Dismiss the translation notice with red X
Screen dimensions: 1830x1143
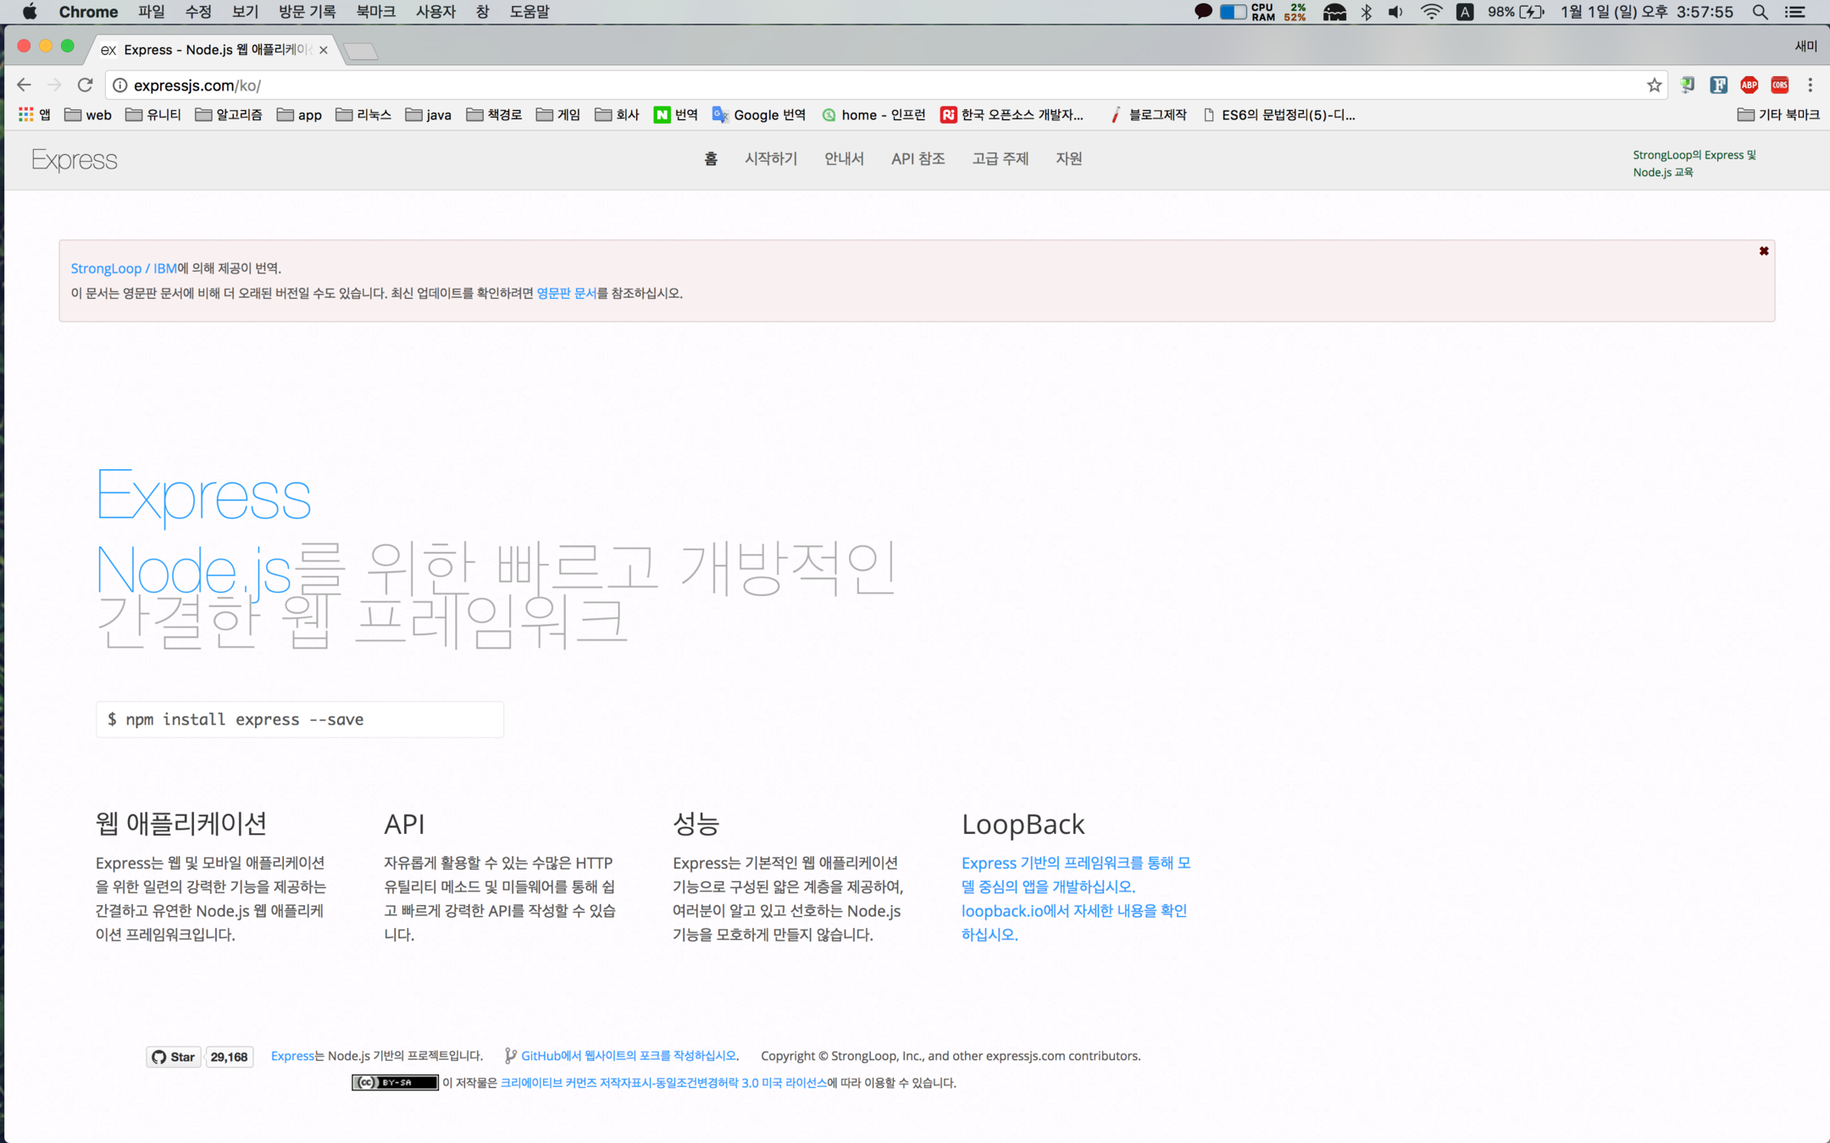pyautogui.click(x=1763, y=251)
